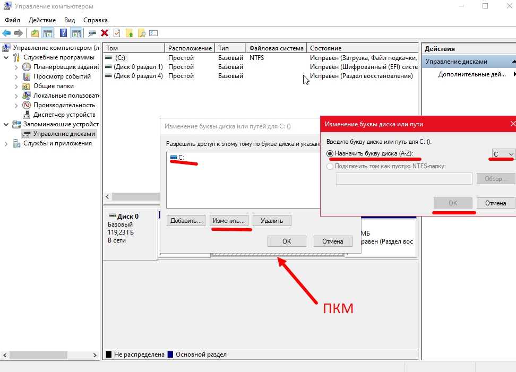Open the Действие menu

(x=42, y=20)
